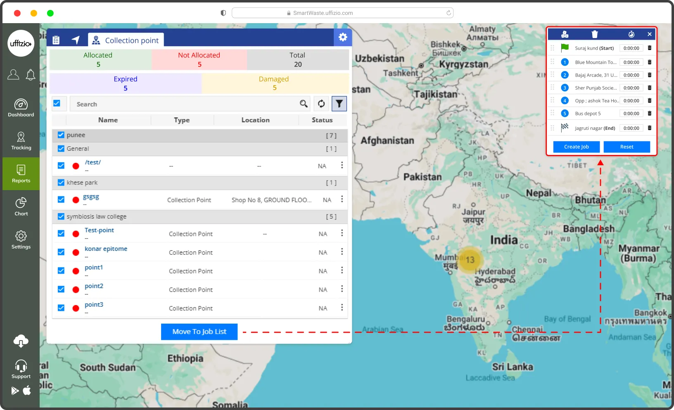
Task: Select the Collection point tab
Action: pyautogui.click(x=126, y=40)
